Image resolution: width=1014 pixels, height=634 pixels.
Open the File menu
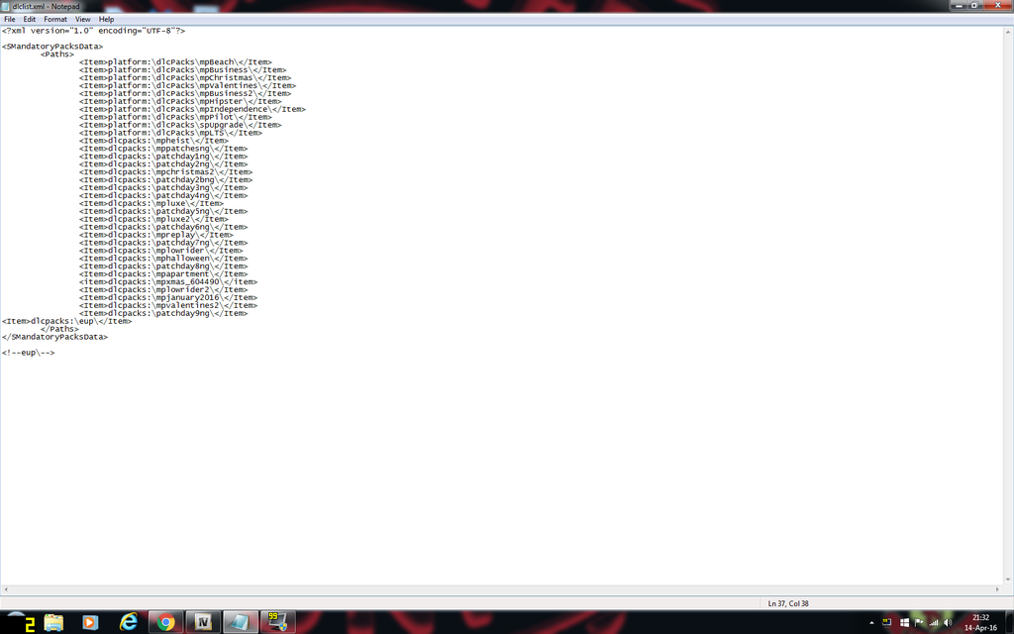click(x=10, y=19)
